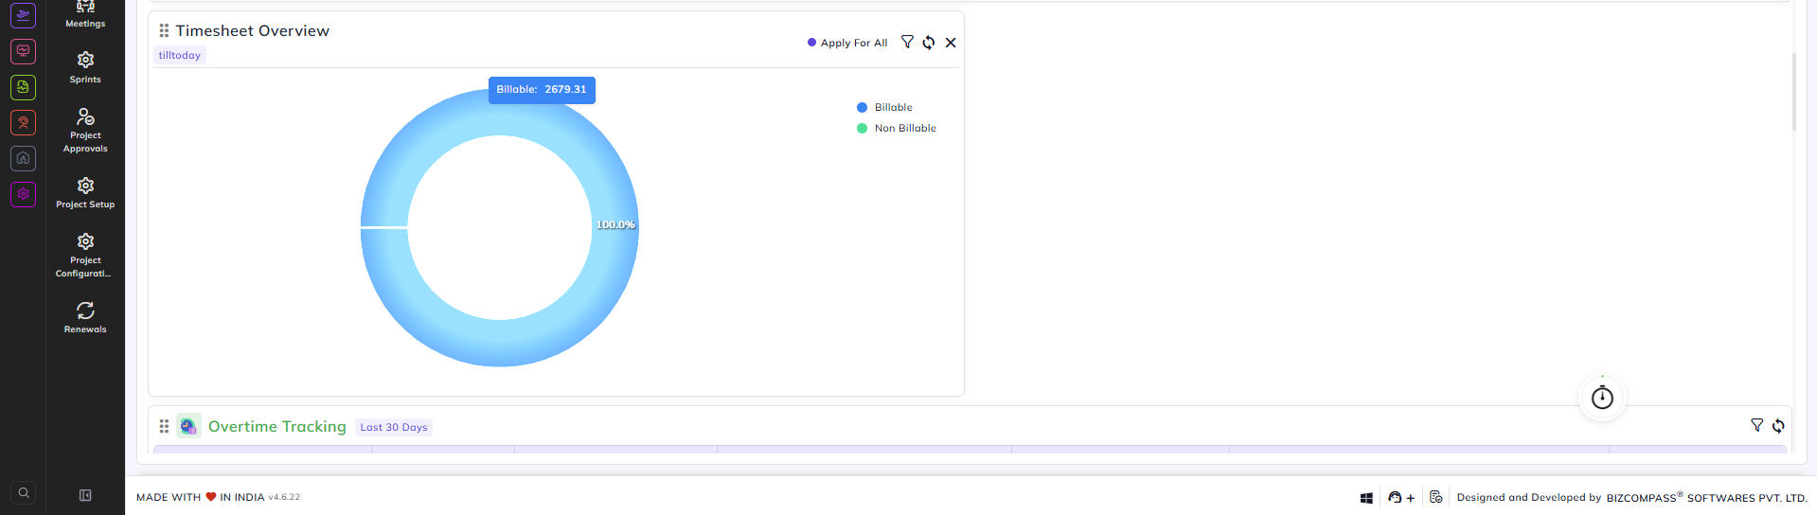Select the purple layers icon in left rail
The width and height of the screenshot is (1817, 515).
tap(24, 15)
